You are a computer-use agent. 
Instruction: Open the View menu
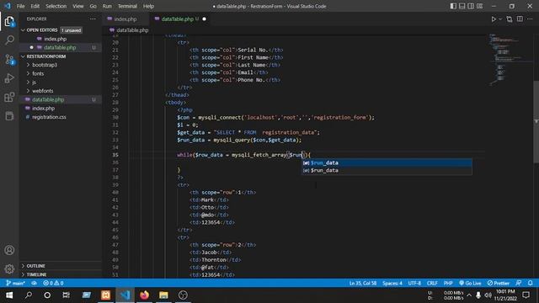[x=78, y=6]
